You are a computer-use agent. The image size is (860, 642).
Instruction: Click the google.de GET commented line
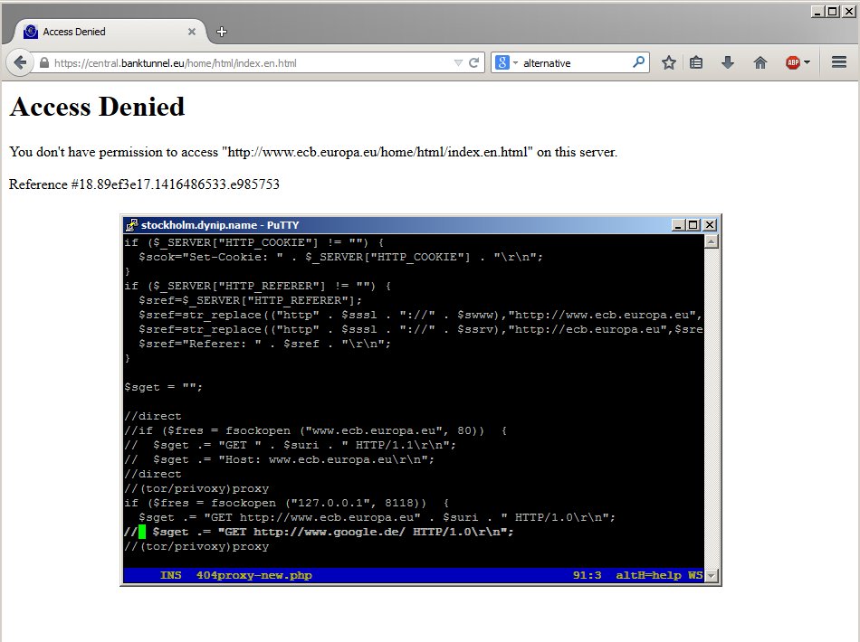(319, 532)
